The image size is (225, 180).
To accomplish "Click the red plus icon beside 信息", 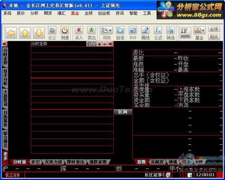I will 100,44.
